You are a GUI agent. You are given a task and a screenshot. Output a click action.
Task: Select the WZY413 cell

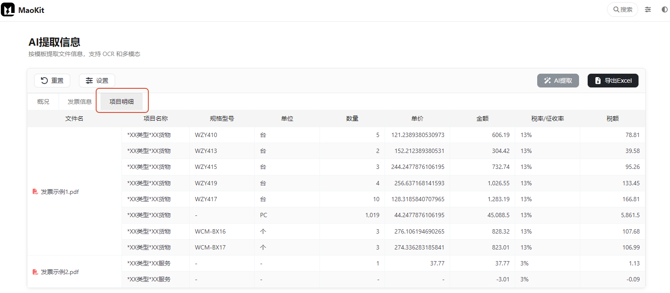coord(222,151)
